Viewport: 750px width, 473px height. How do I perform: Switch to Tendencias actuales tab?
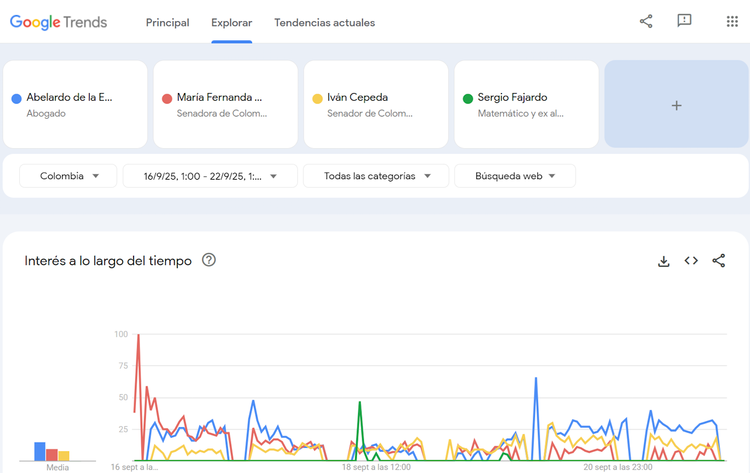[325, 23]
